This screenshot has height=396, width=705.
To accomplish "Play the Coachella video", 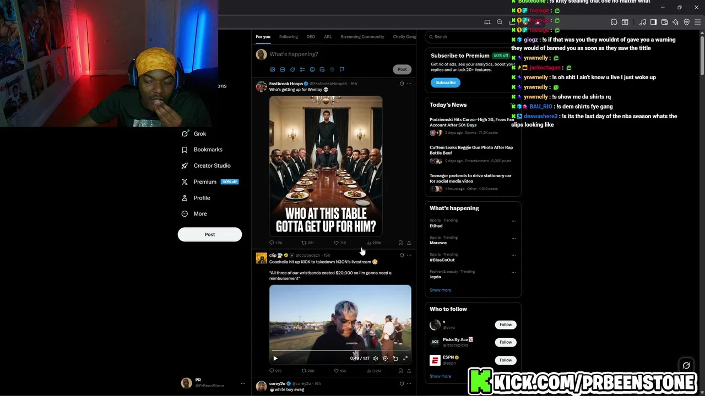I will [x=275, y=358].
